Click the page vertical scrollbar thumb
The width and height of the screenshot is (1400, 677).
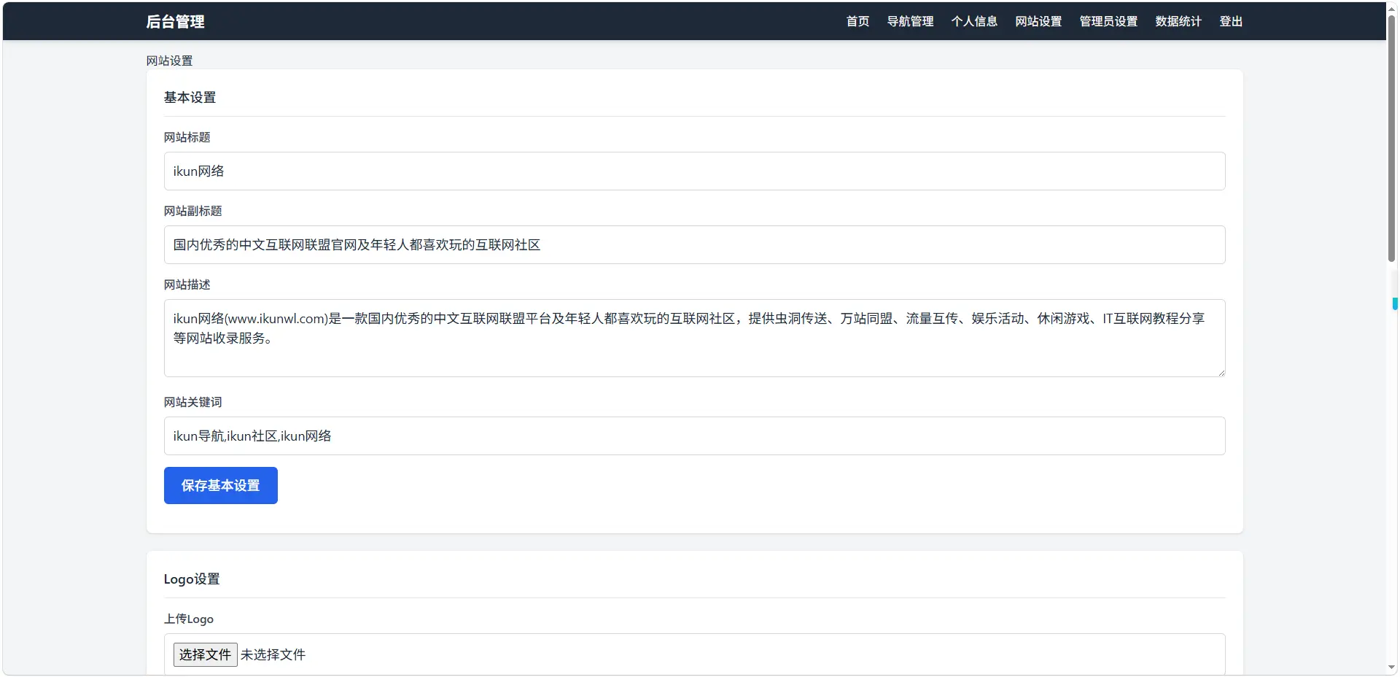click(x=1391, y=139)
